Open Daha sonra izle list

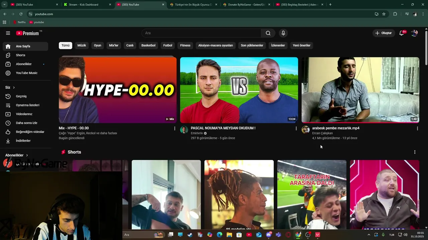click(x=25, y=123)
